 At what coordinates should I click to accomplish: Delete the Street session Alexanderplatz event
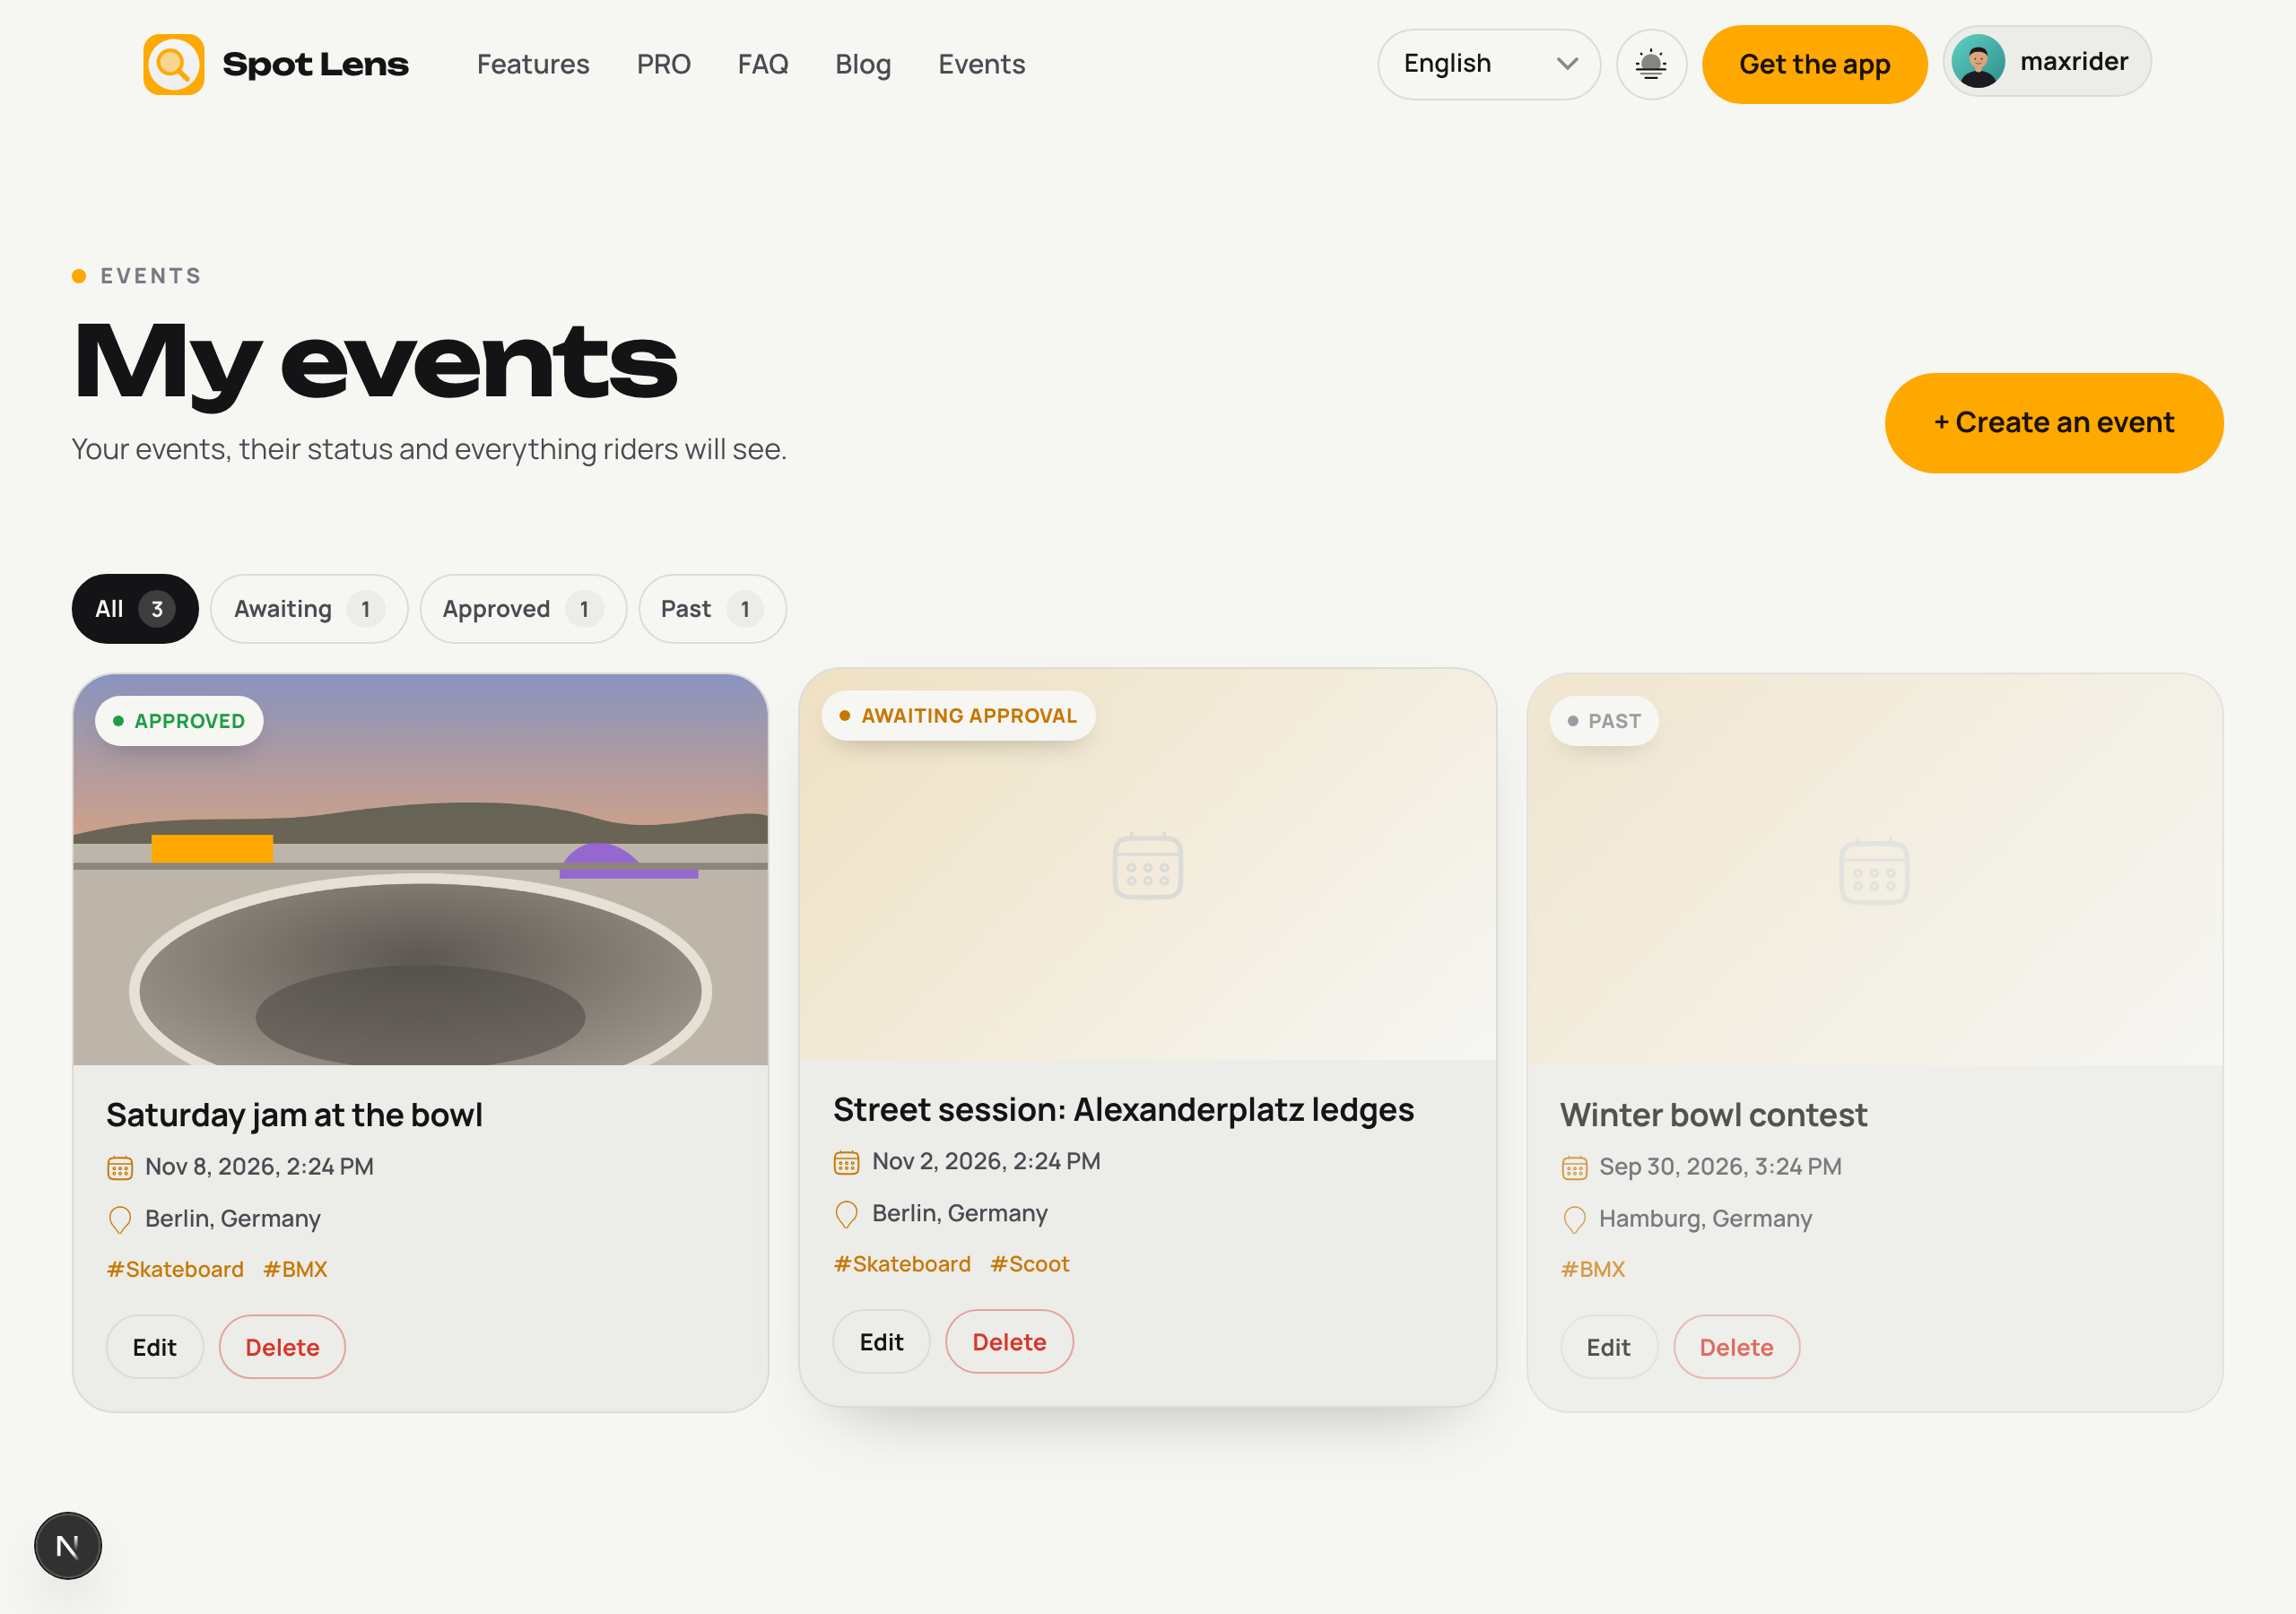(x=1010, y=1342)
